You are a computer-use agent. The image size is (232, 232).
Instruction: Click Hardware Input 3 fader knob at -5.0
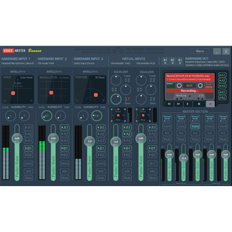[x=89, y=142]
